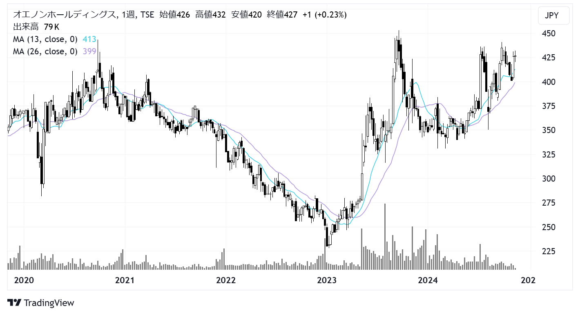
Task: Click the 413 MA 13 value
Action: (89, 39)
